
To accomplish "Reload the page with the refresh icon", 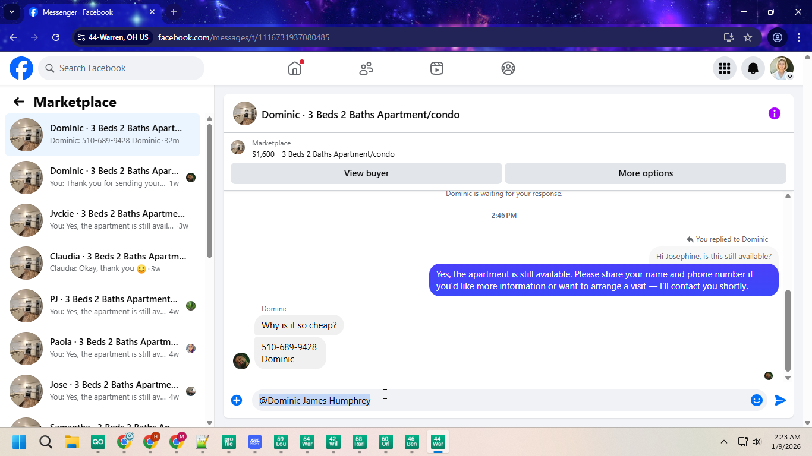I will tap(56, 37).
